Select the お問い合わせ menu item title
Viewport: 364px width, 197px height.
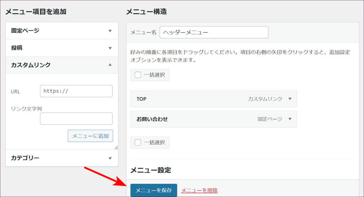pyautogui.click(x=152, y=119)
